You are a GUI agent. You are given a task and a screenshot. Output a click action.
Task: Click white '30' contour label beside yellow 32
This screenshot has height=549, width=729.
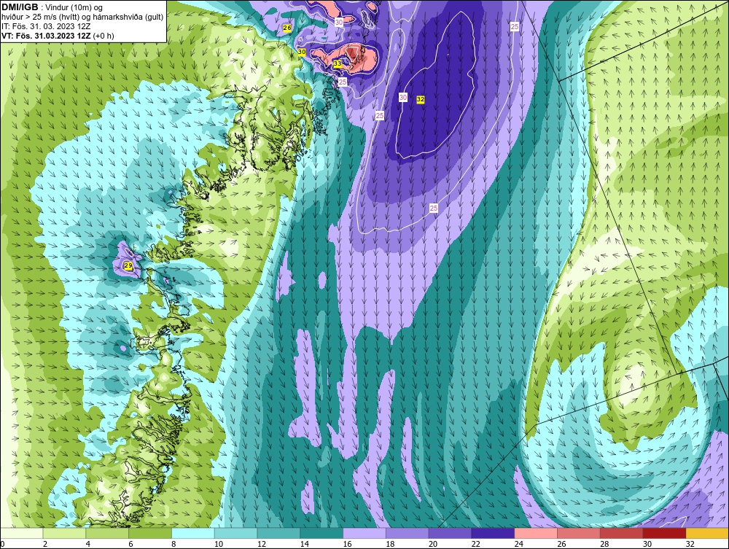403,97
